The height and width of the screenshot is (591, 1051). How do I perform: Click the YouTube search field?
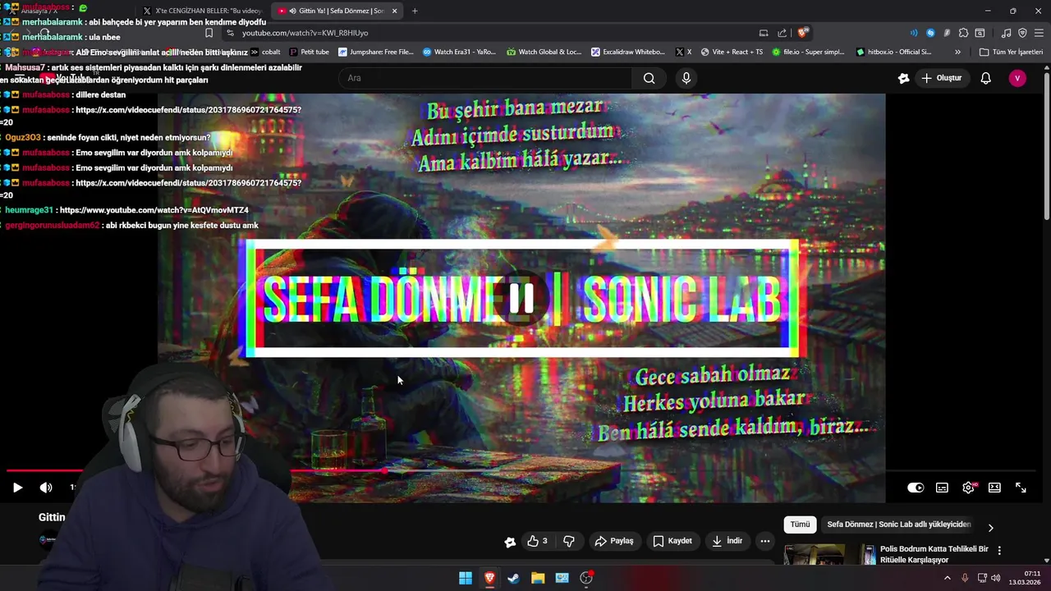coord(484,78)
